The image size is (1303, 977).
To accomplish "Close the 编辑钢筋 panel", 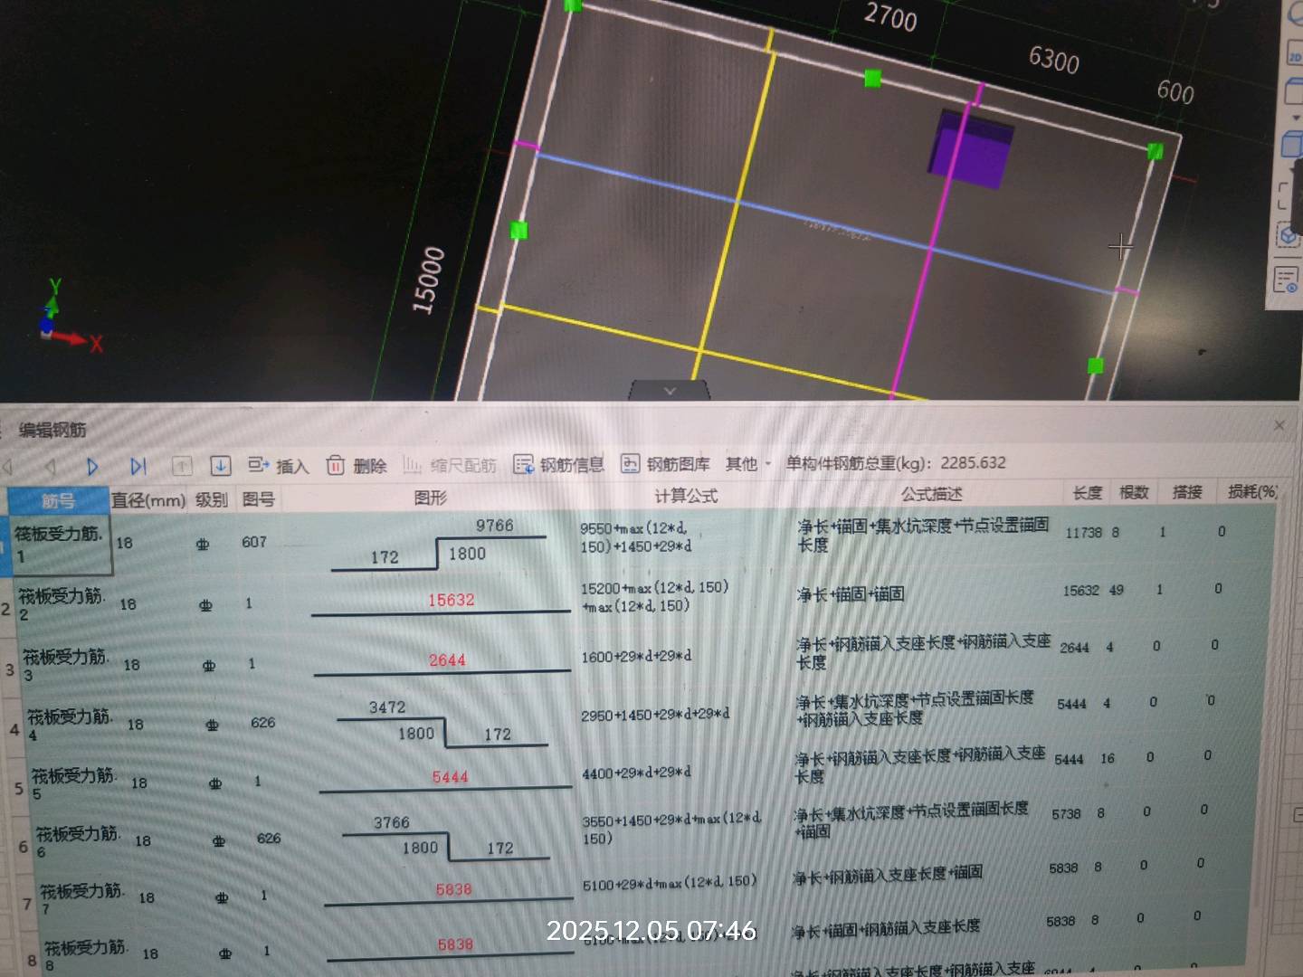I will coord(1279,425).
